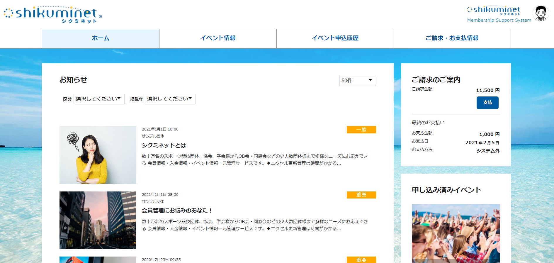Click the ご請求金額 label
Screen dimensions: 554x263
tap(422, 89)
